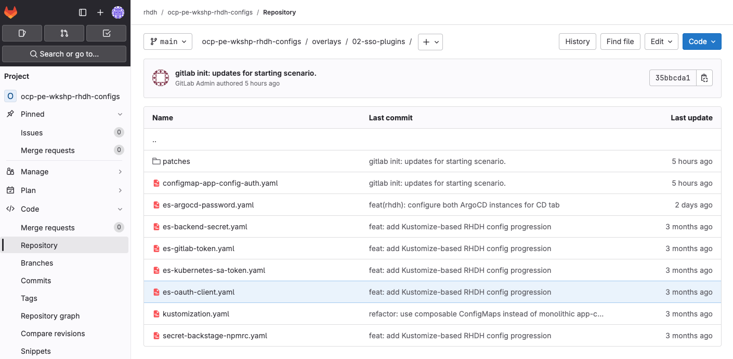Open Merge requests under Code section
This screenshot has height=359, width=733.
click(65, 228)
